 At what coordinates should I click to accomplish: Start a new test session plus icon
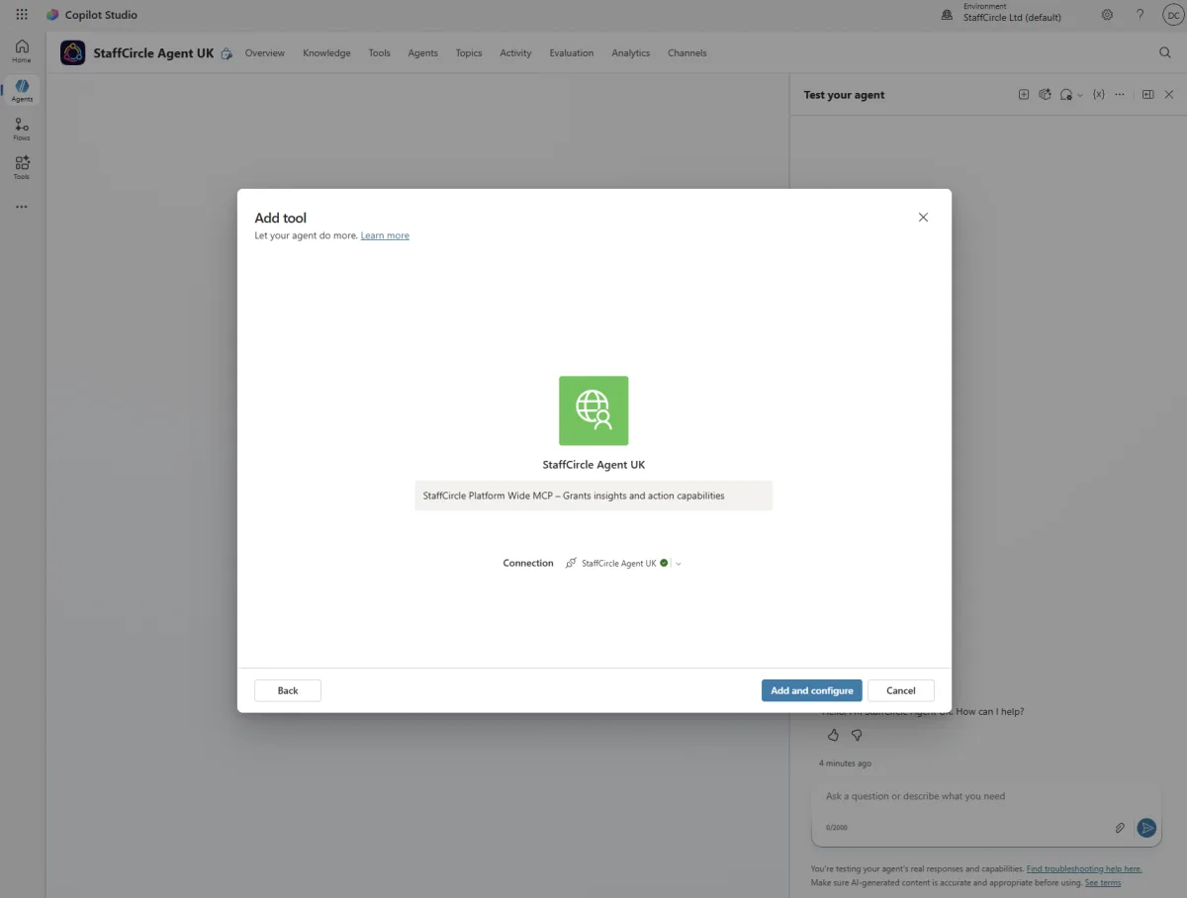pos(1024,95)
